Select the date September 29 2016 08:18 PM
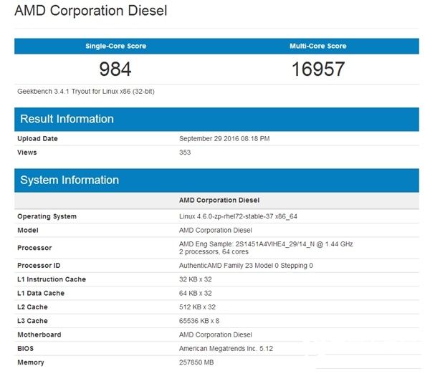Screen dimensions: 430x376 point(224,139)
